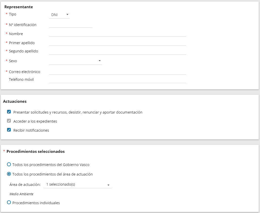Image resolution: width=260 pixels, height=213 pixels.
Task: Select 'Todos los procedimientos del área de actuación'
Action: pyautogui.click(x=9, y=174)
